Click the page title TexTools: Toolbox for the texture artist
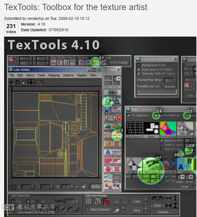The width and height of the screenshot is (197, 217). (76, 7)
